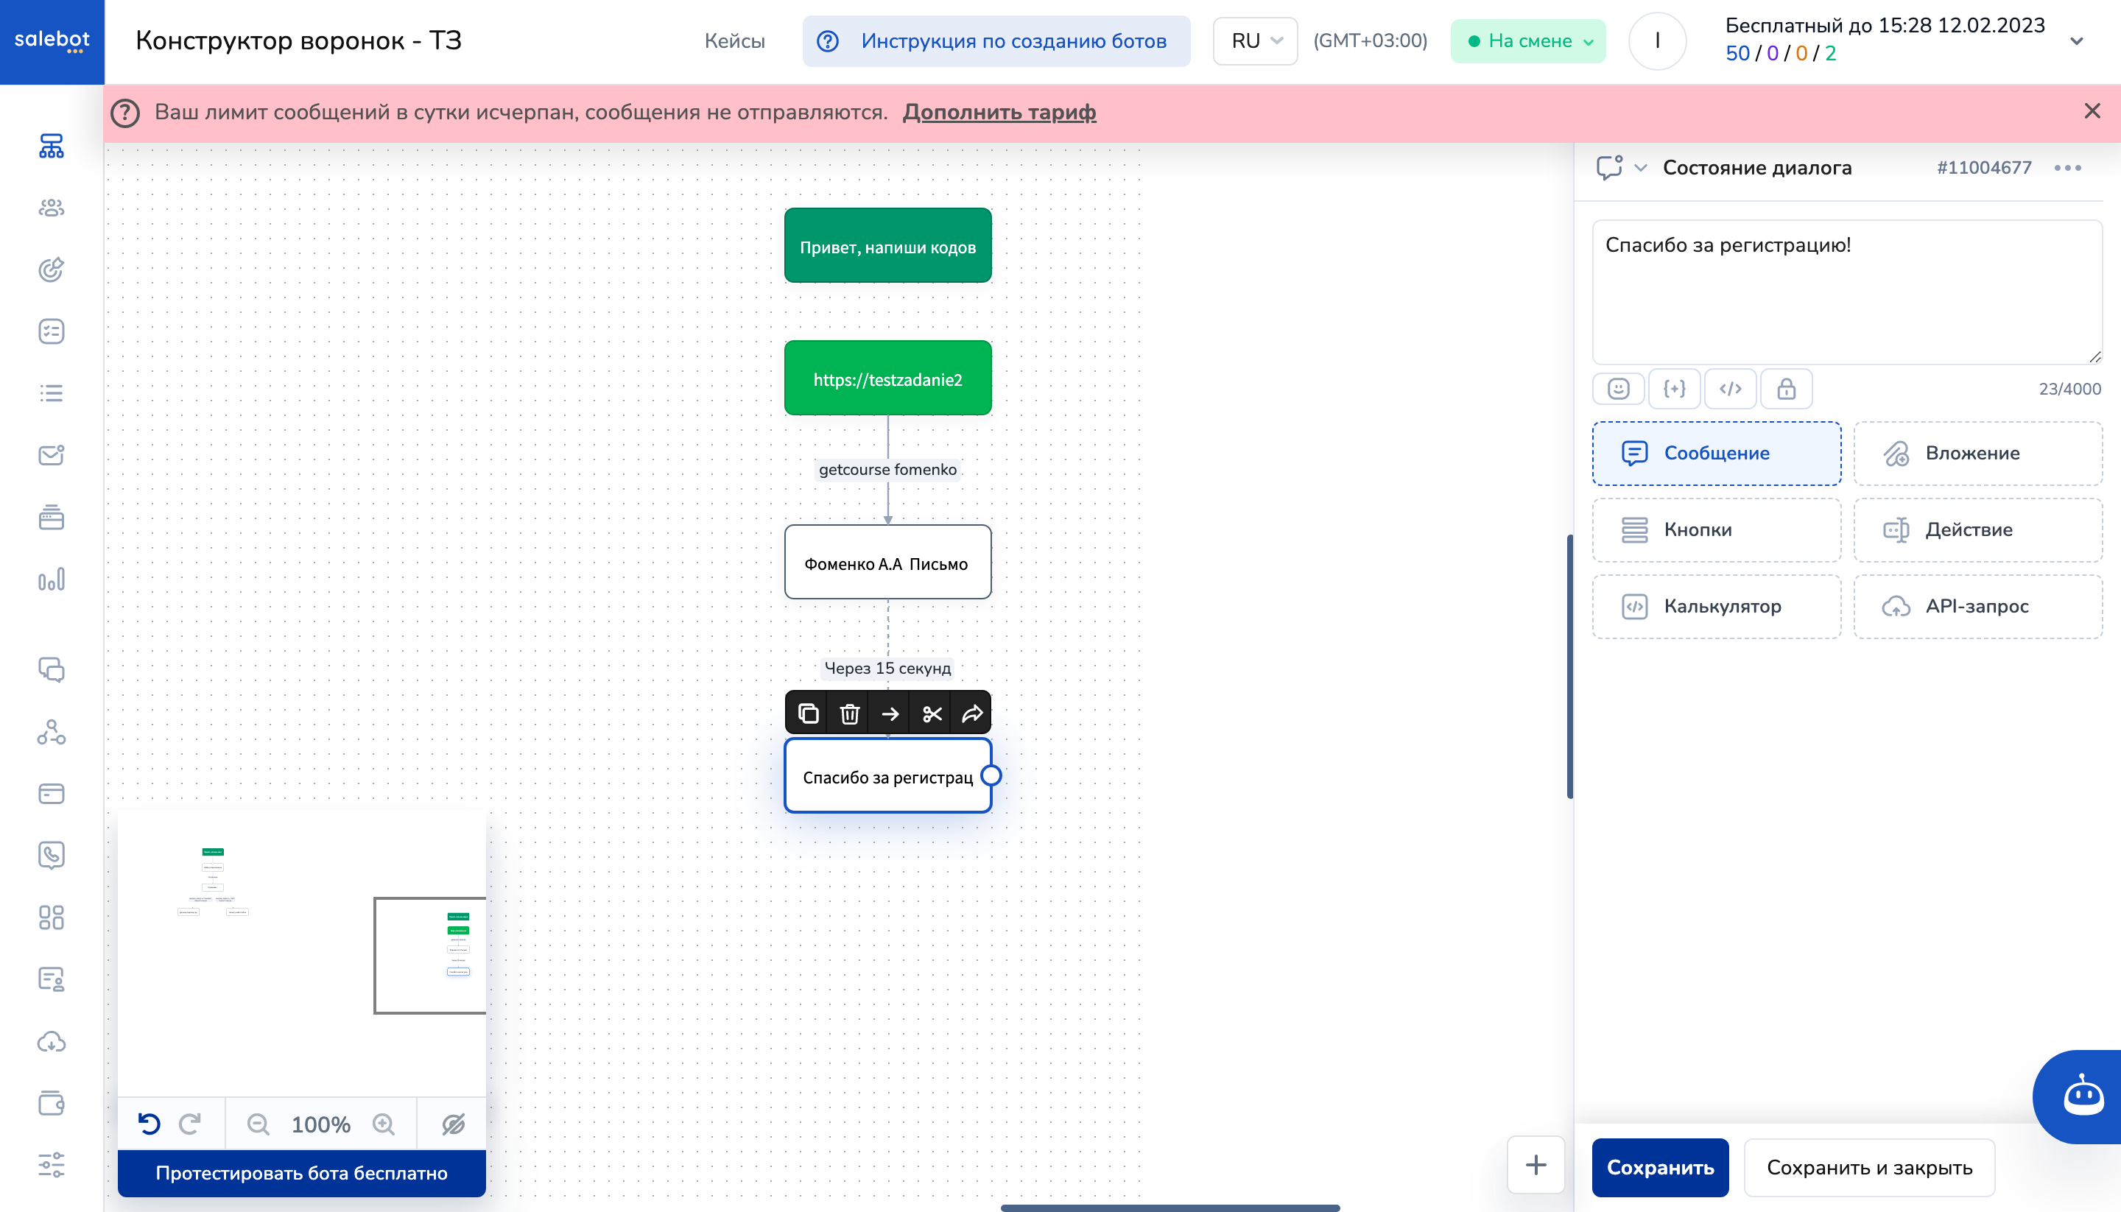Expand the account tariff chevron
2121x1212 pixels.
(x=2076, y=40)
